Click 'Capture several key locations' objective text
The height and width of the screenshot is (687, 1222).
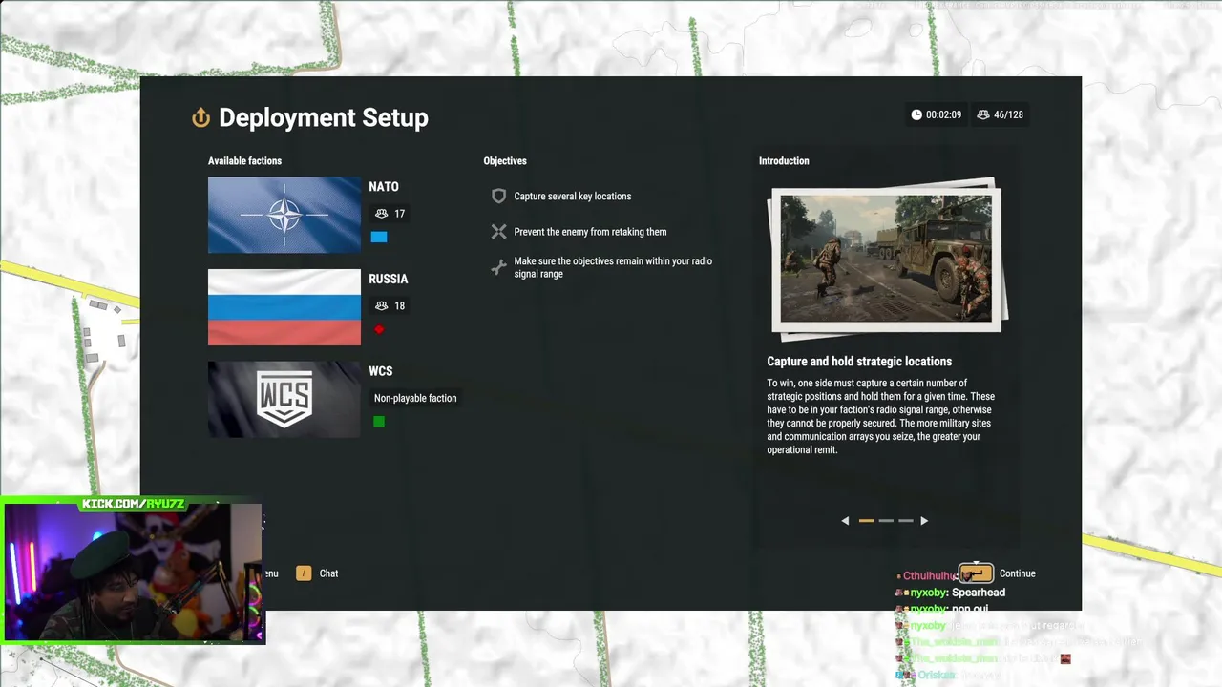[573, 196]
